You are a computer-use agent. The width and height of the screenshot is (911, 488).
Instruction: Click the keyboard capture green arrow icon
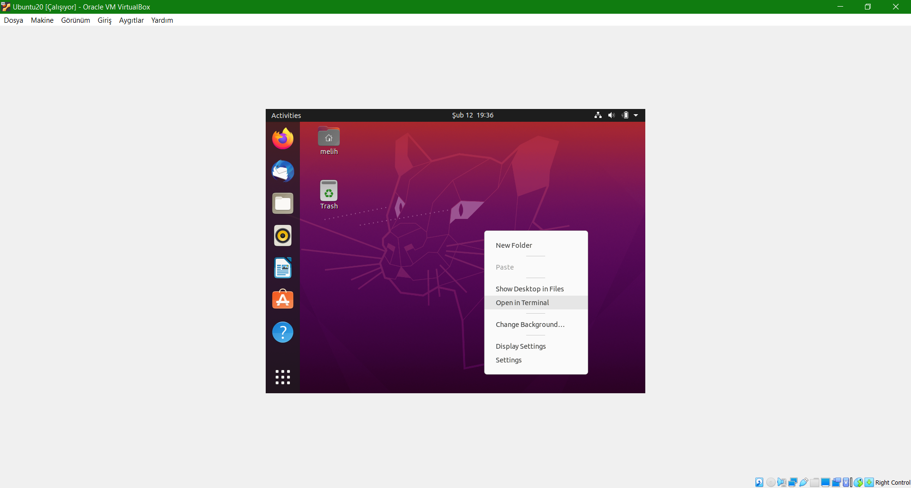(869, 482)
